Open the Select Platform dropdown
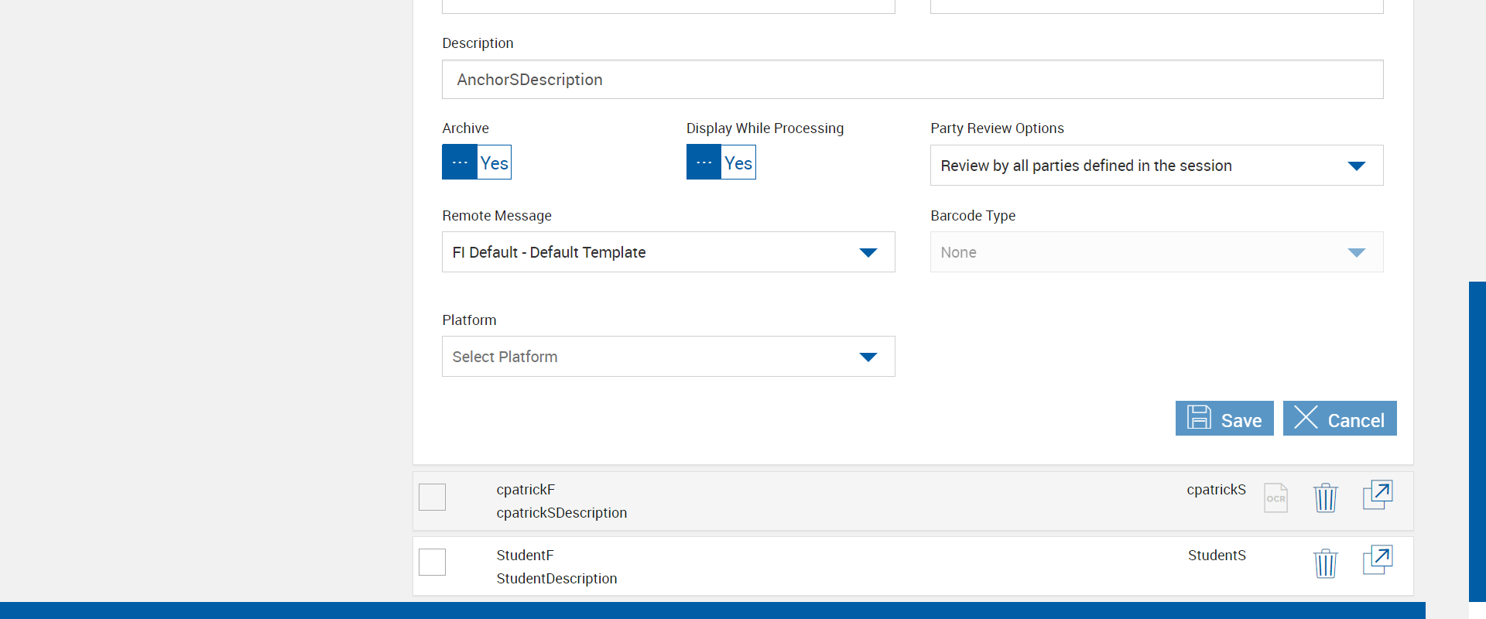 [x=668, y=357]
